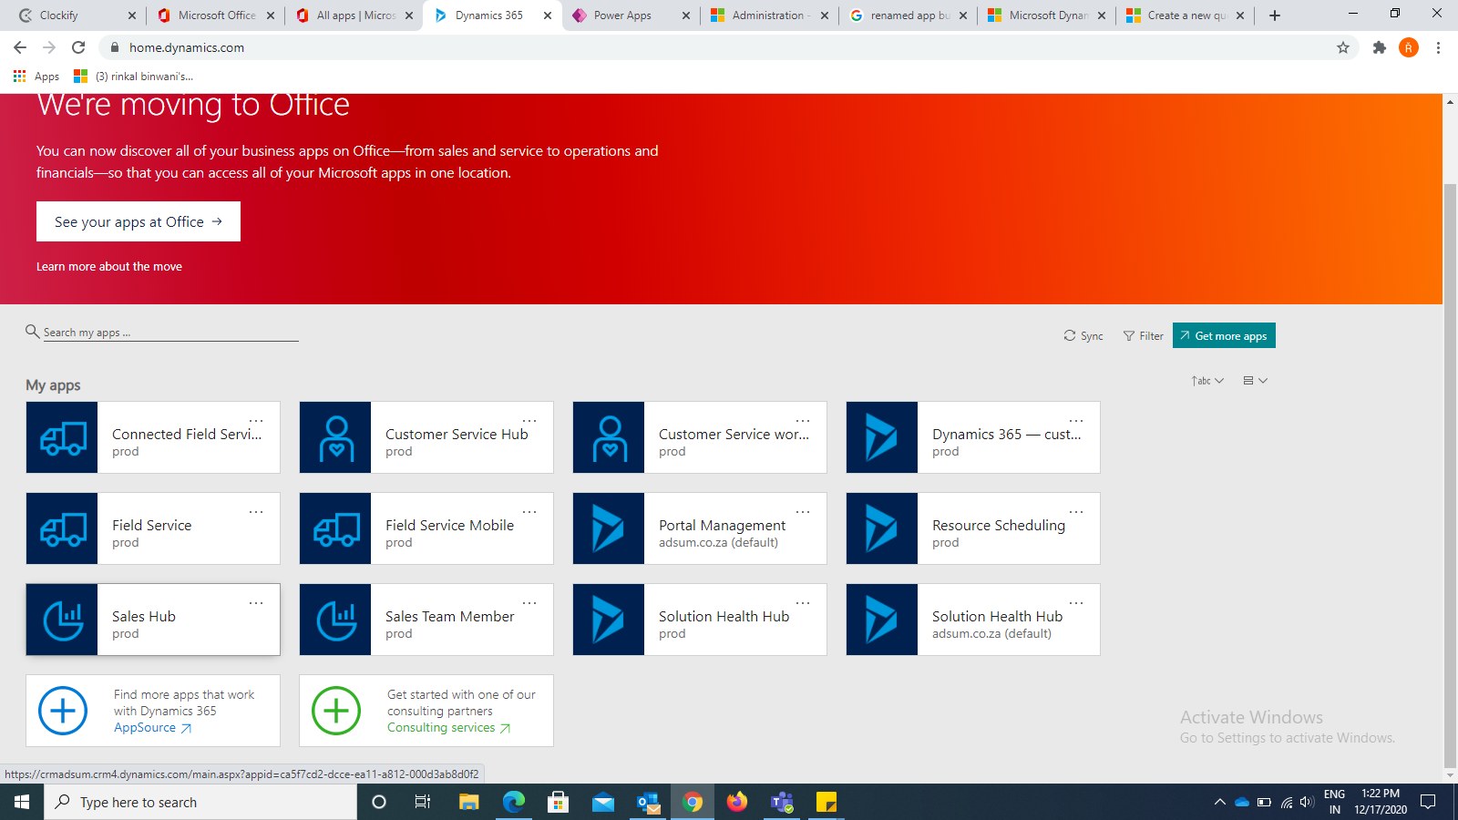The image size is (1458, 820).
Task: Click the Sales Team Member tile name
Action: click(x=450, y=617)
